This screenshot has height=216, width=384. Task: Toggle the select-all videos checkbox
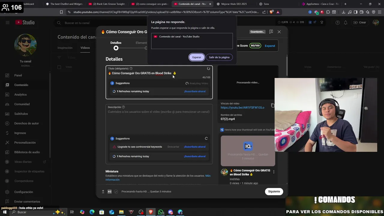tap(59, 67)
